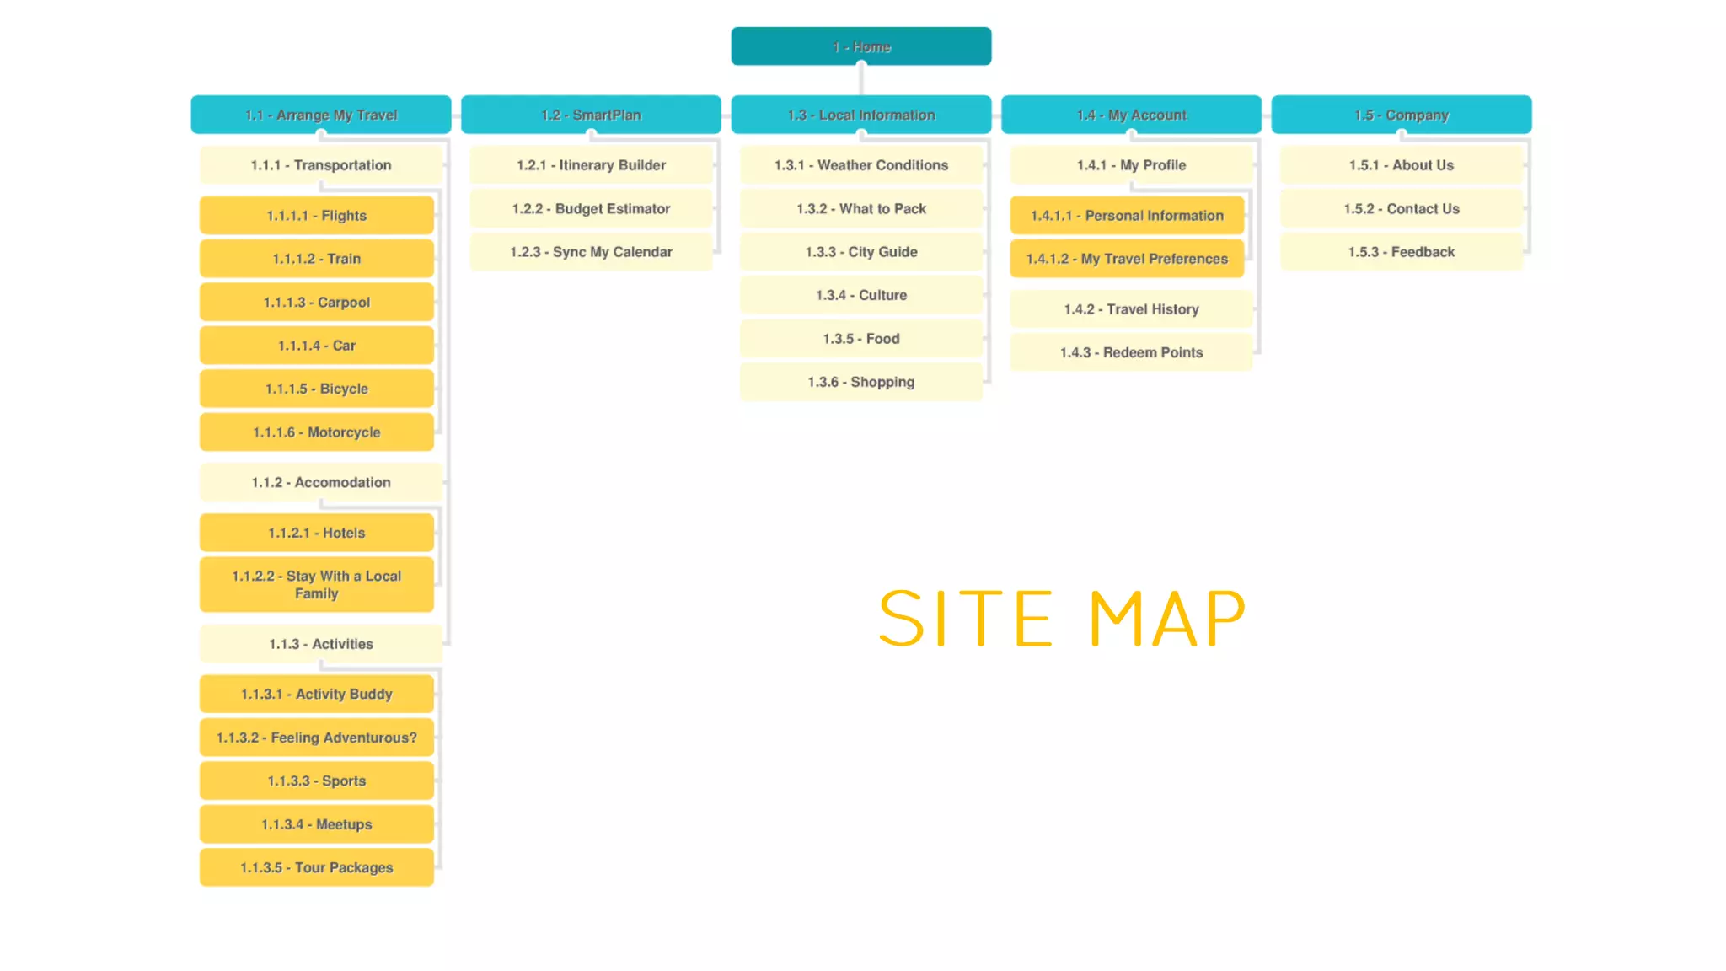
Task: Click 1.2.3 - Sync My Calendar box
Action: [x=591, y=252]
